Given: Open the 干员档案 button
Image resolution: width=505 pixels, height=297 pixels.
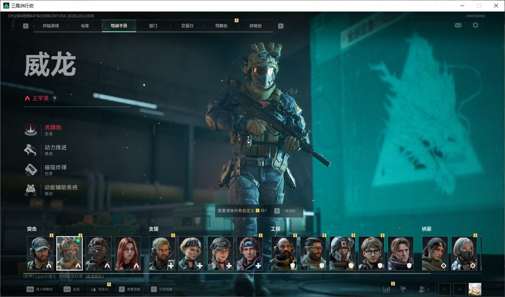Looking at the screenshot, I should [x=162, y=289].
